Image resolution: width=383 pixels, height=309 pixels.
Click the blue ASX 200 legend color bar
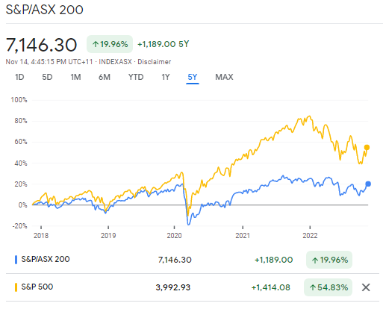(x=16, y=260)
